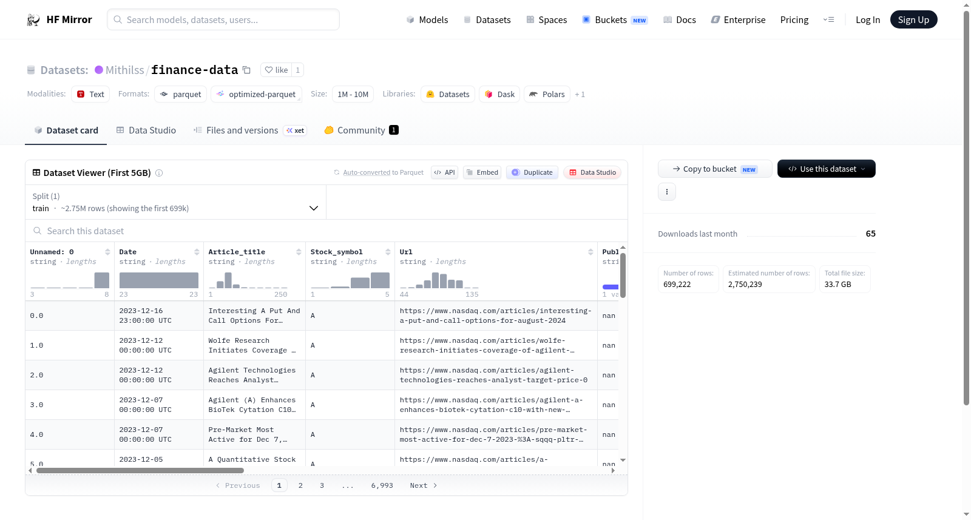This screenshot has height=520, width=971.
Task: Open the Datasets page in navigation
Action: pyautogui.click(x=487, y=19)
